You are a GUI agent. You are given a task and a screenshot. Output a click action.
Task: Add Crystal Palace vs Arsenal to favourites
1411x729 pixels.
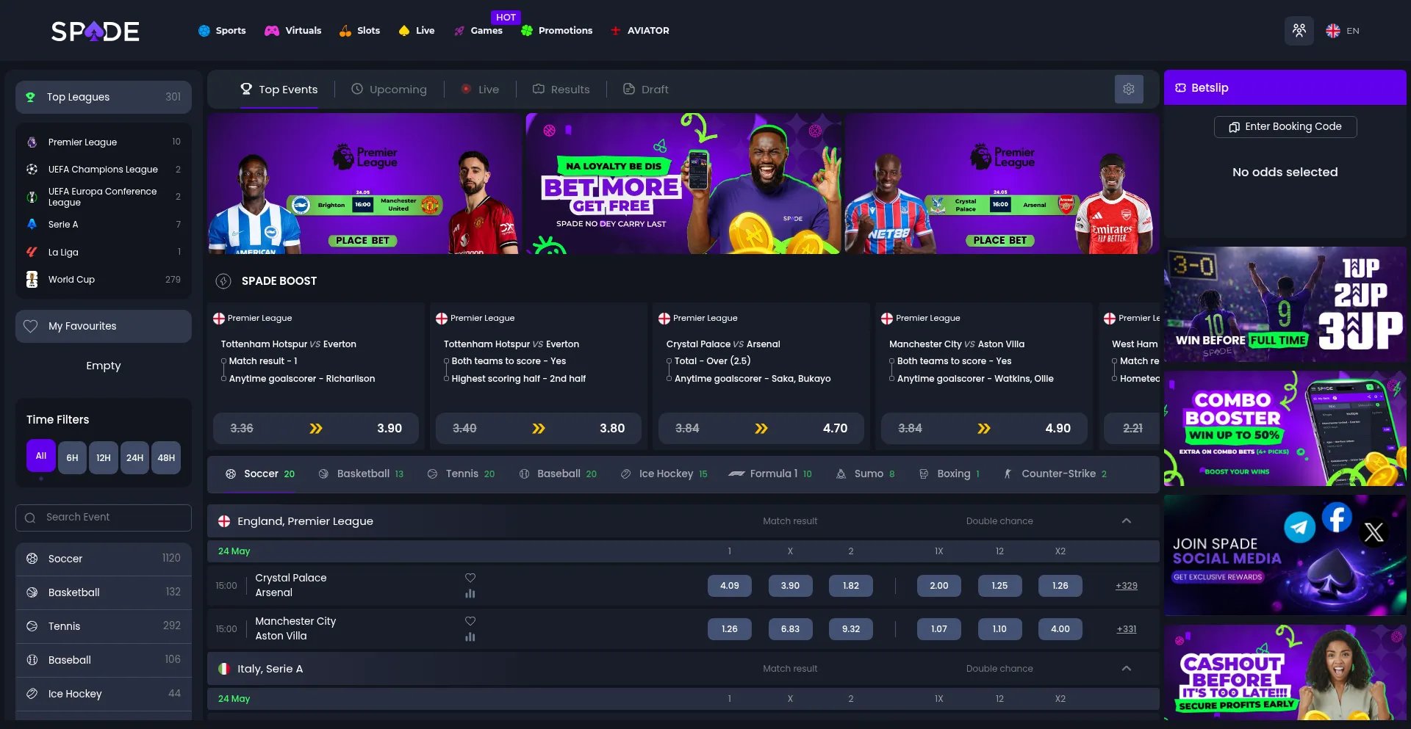[x=470, y=578]
